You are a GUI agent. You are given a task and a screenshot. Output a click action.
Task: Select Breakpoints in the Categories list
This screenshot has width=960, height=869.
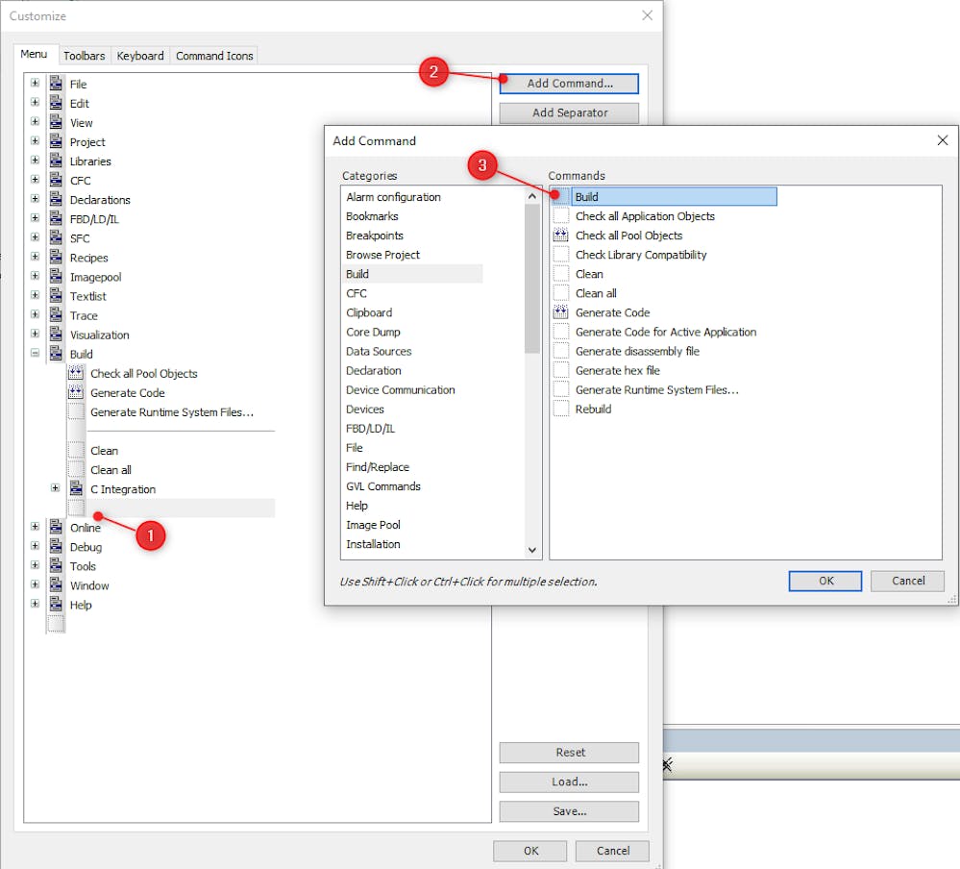[375, 236]
